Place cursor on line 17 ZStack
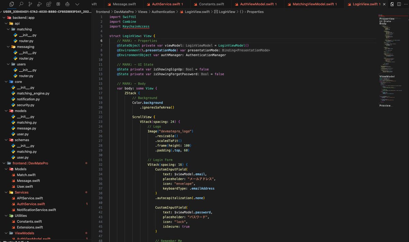Screen dimensions: 409x242 130,93
